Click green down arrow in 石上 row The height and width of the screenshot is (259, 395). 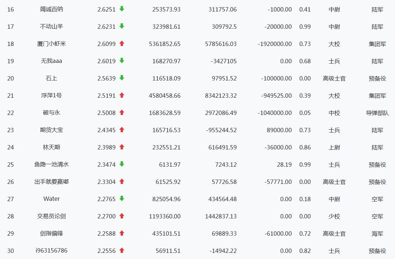tap(122, 78)
